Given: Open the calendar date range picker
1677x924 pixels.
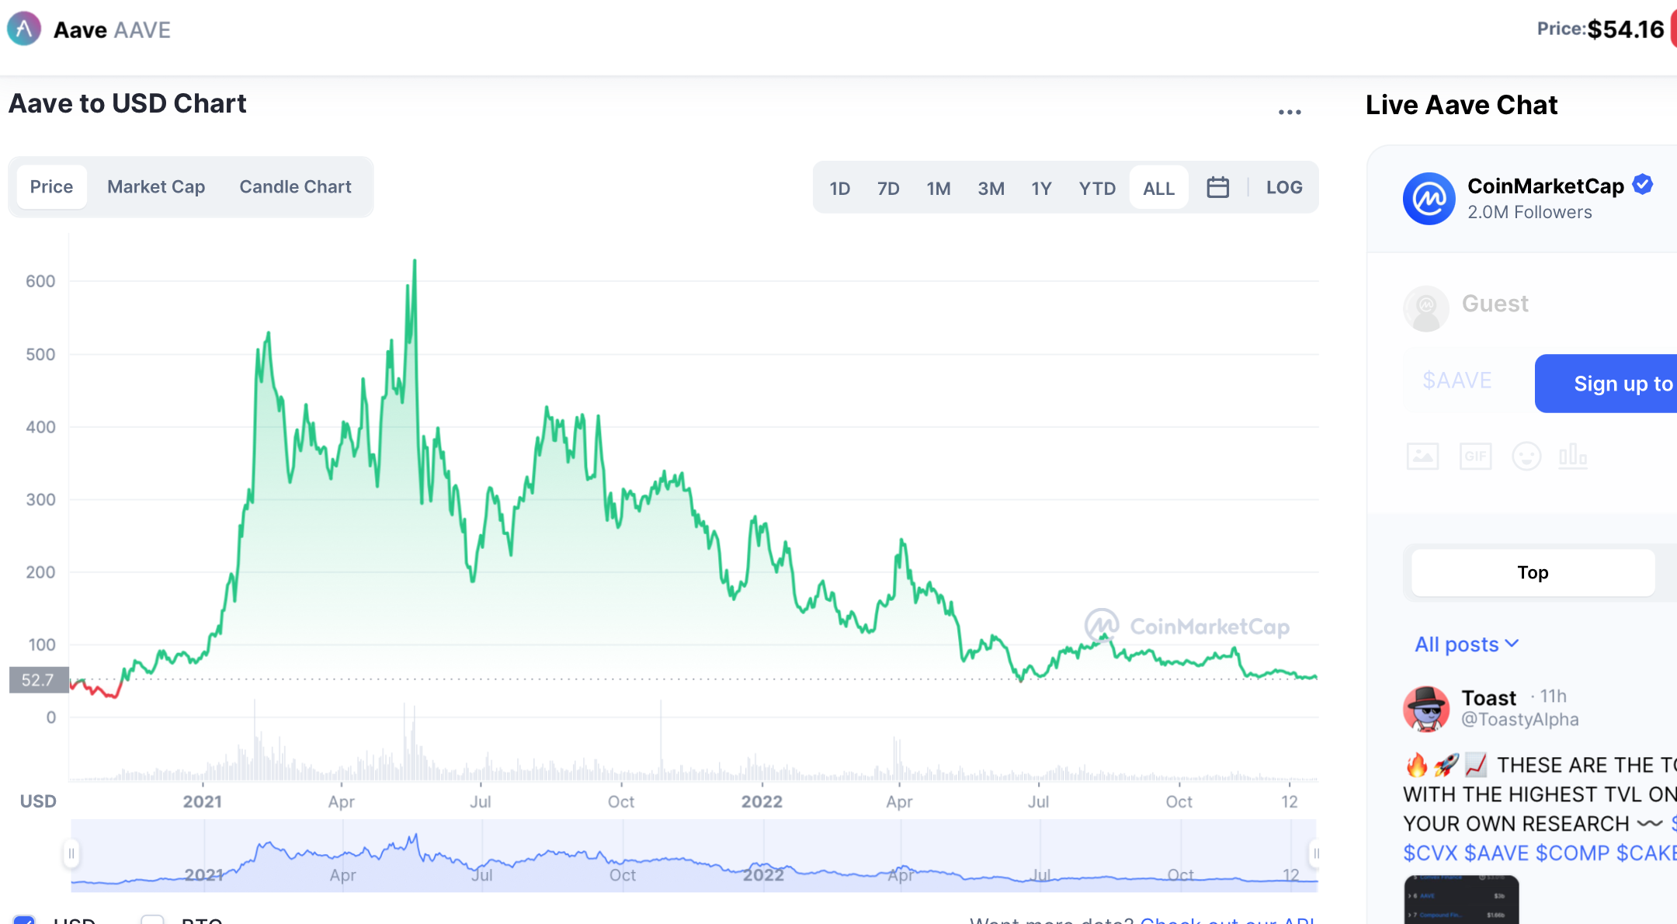Looking at the screenshot, I should click(1217, 187).
